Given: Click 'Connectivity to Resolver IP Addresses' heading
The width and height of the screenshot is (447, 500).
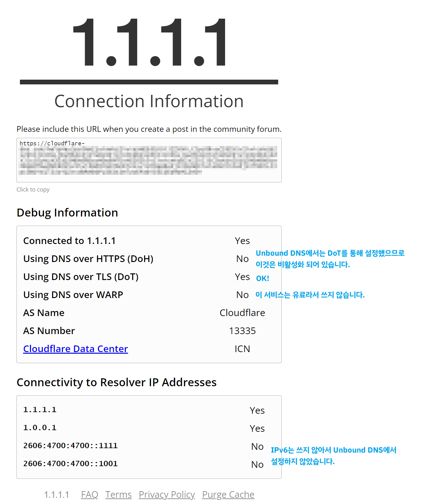Looking at the screenshot, I should pyautogui.click(x=117, y=382).
